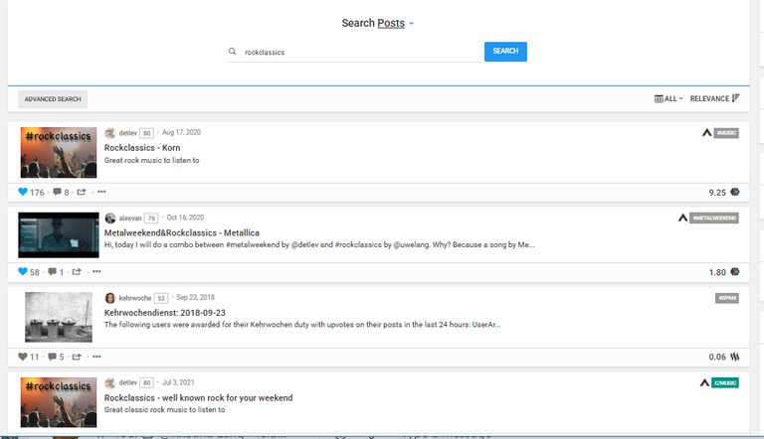This screenshot has height=439, width=764.
Task: Open detlev's avatar on the Jul 3, 2021 post
Action: tap(110, 383)
